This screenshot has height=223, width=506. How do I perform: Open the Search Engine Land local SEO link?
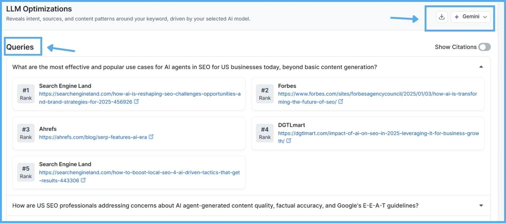[139, 176]
